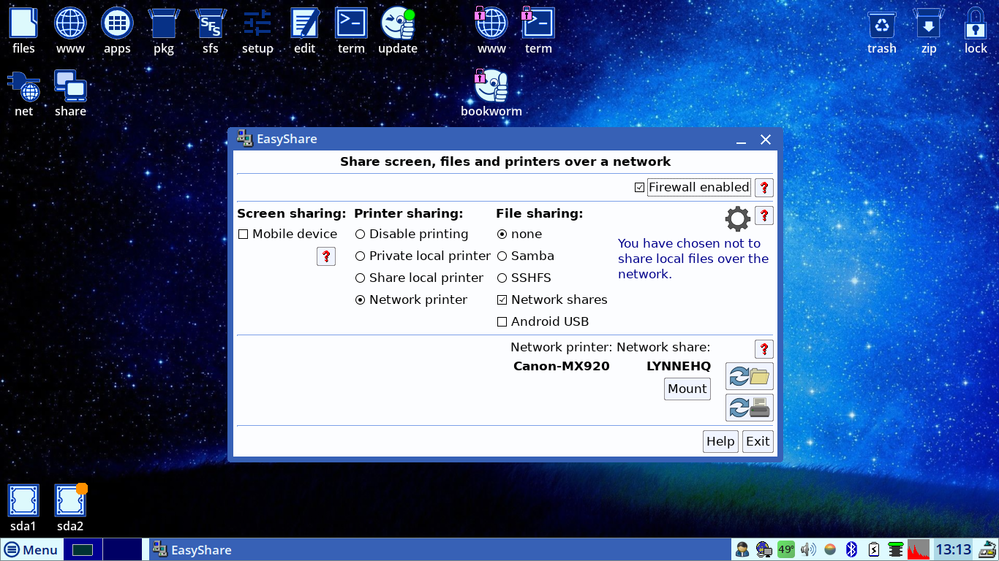Uncheck the Network shares checkbox
Image resolution: width=999 pixels, height=561 pixels.
502,300
